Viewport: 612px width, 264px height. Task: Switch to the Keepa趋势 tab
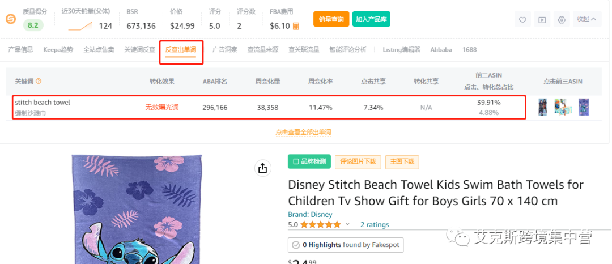pyautogui.click(x=58, y=49)
